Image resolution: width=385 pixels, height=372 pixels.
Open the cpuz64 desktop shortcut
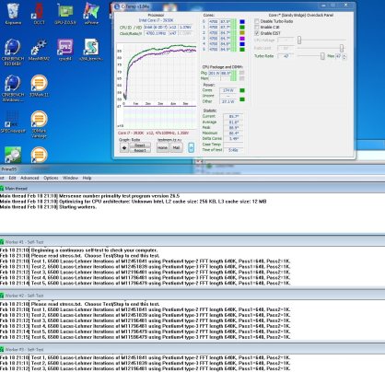[65, 50]
